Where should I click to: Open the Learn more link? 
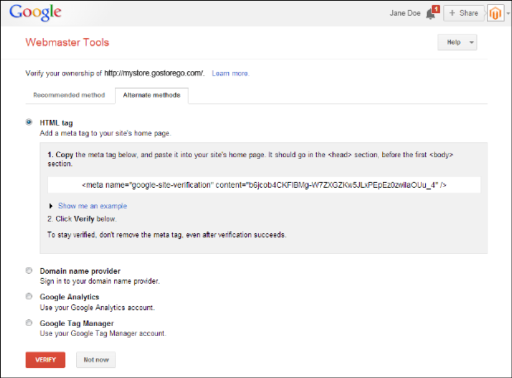click(230, 74)
